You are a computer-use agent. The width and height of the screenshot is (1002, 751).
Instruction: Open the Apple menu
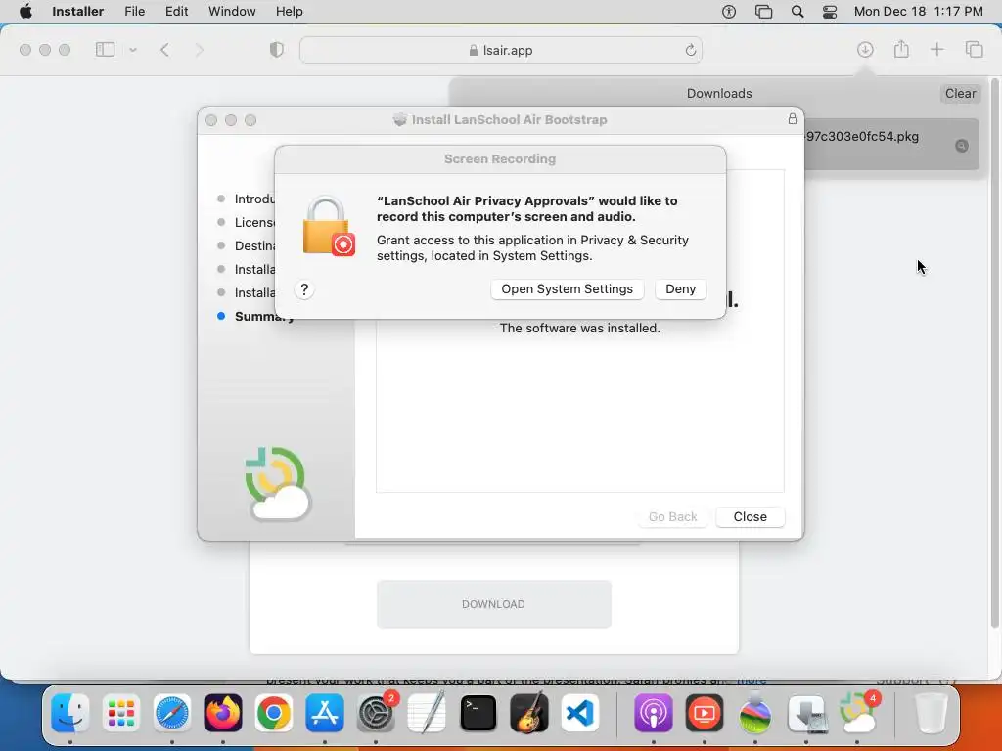click(x=25, y=12)
